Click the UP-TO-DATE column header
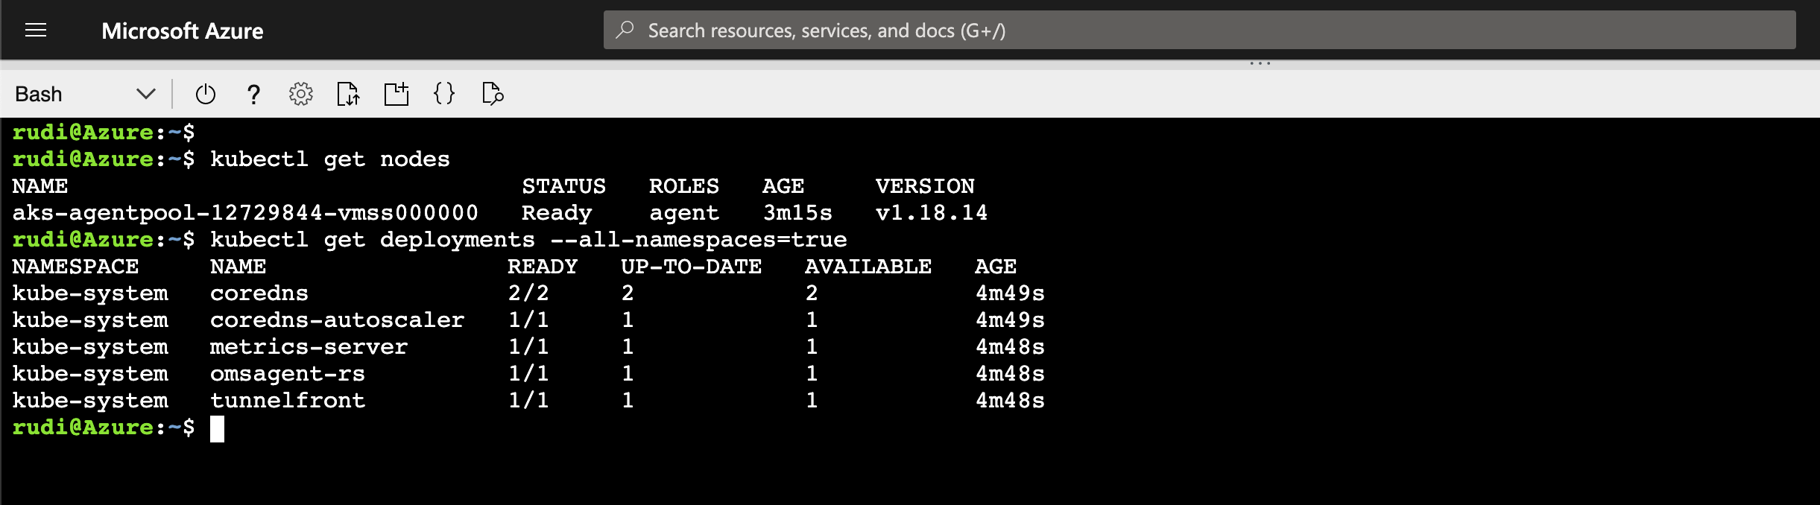The height and width of the screenshot is (505, 1820). [692, 267]
